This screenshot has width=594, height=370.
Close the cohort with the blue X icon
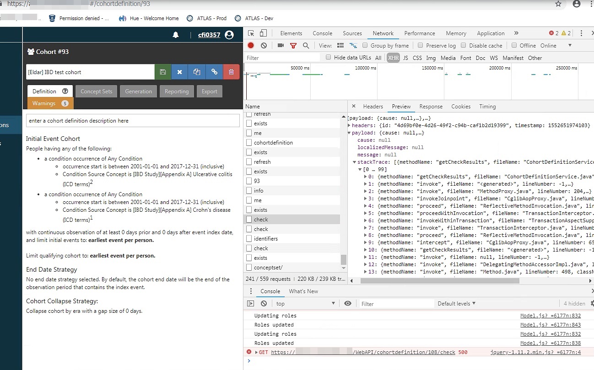179,72
